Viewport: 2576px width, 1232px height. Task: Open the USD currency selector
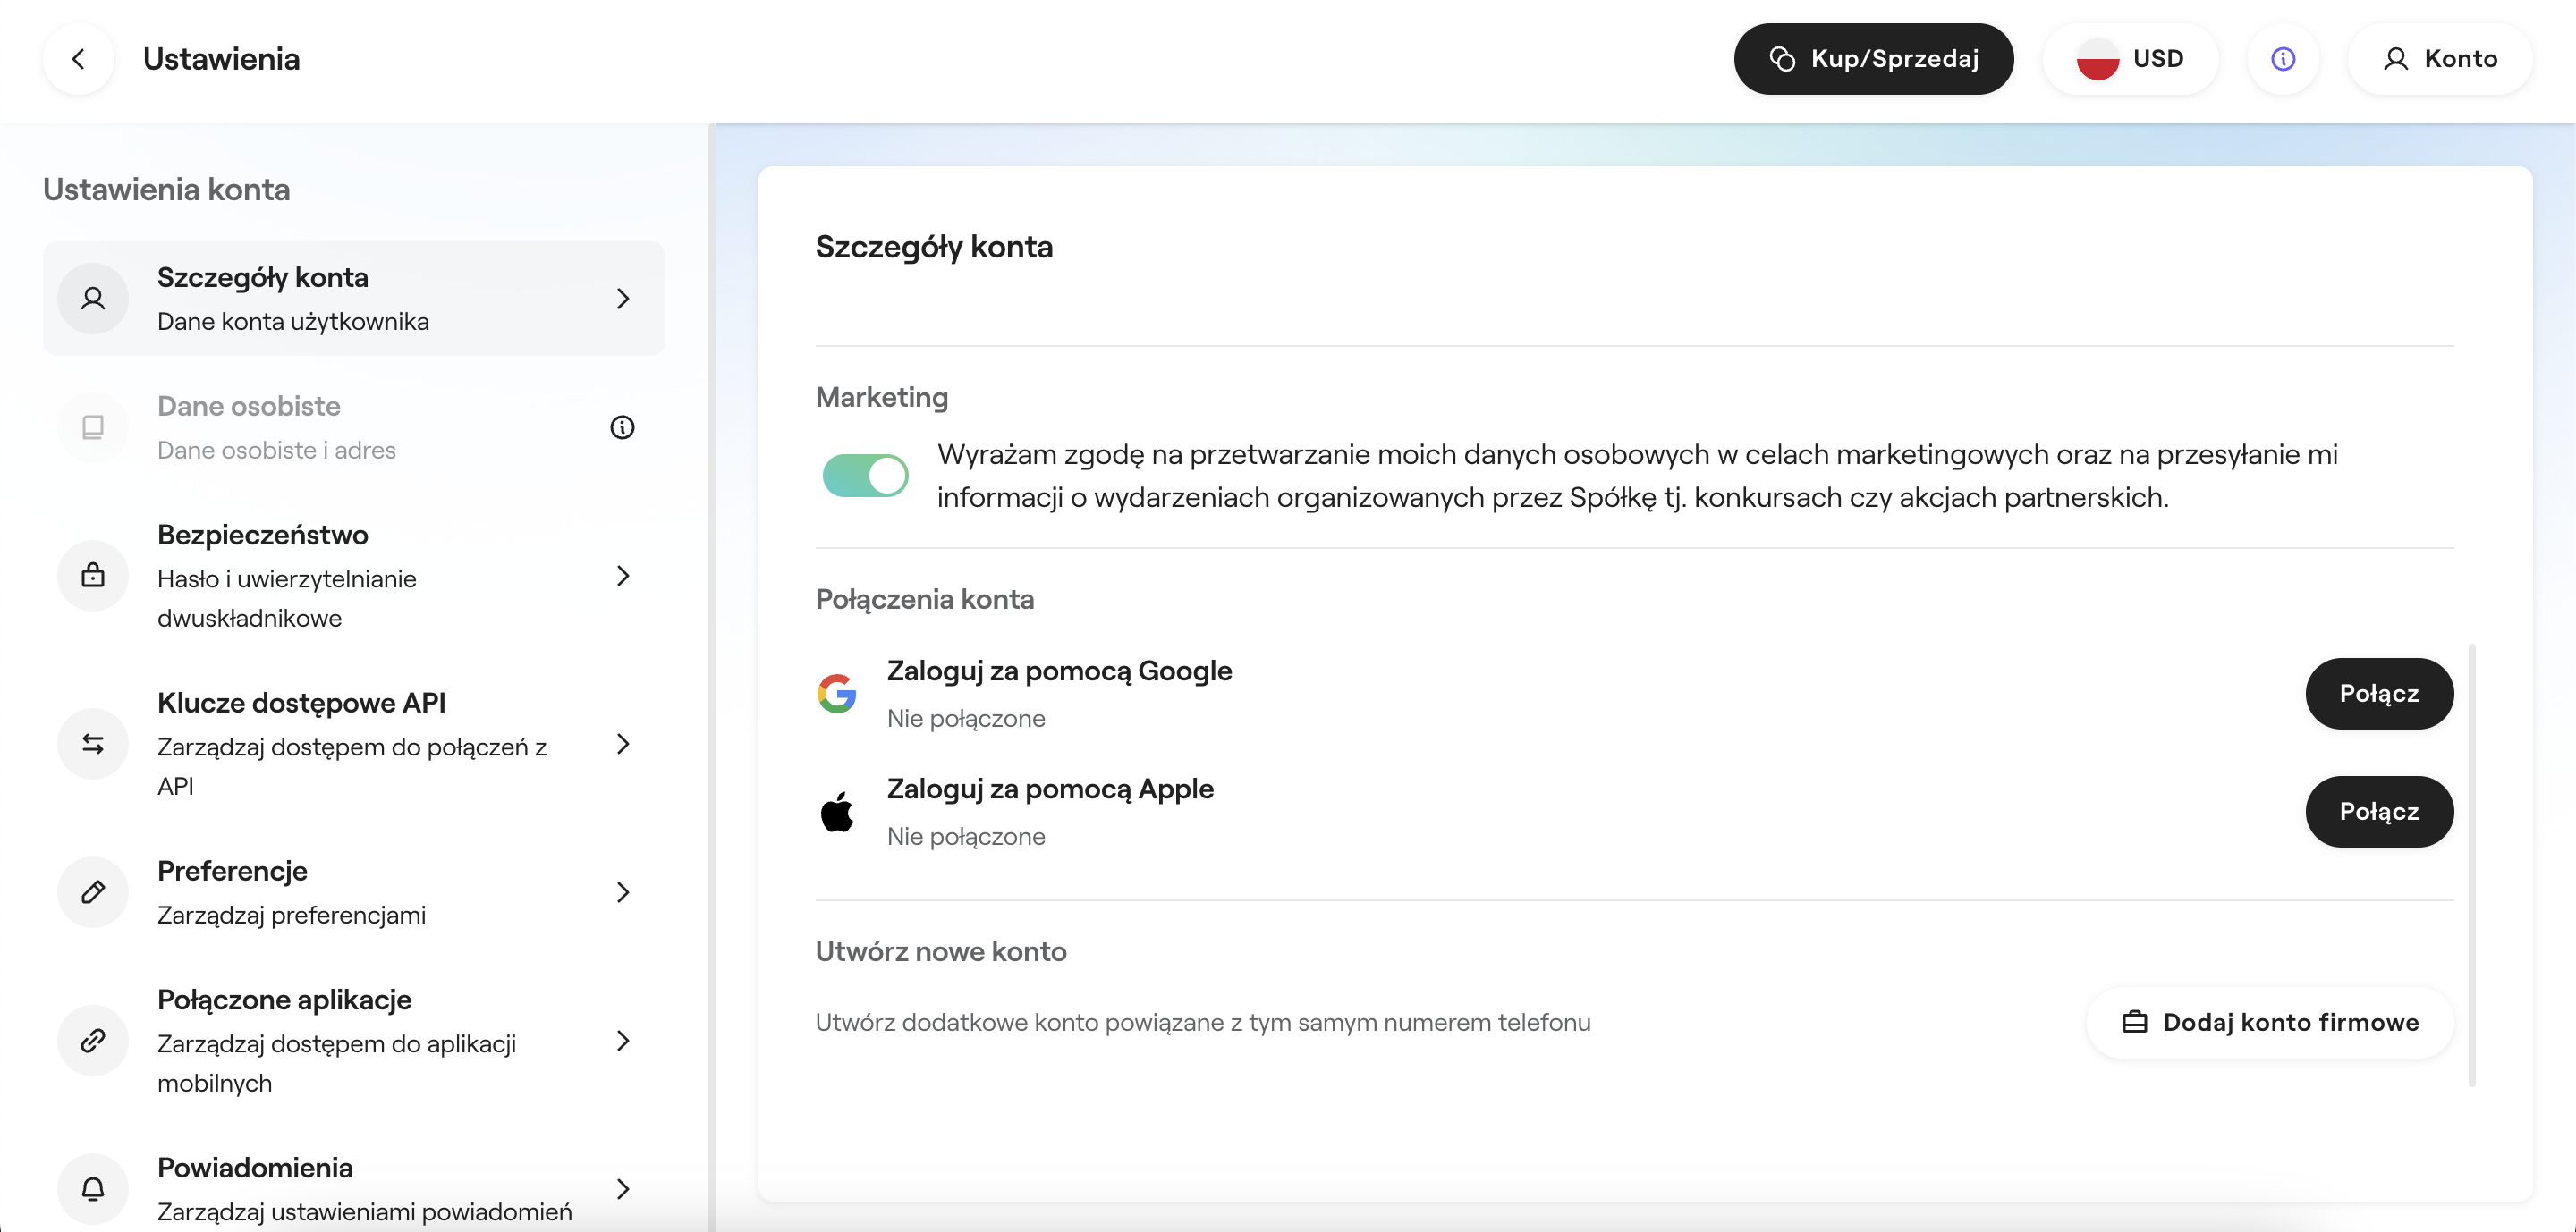pyautogui.click(x=2130, y=59)
